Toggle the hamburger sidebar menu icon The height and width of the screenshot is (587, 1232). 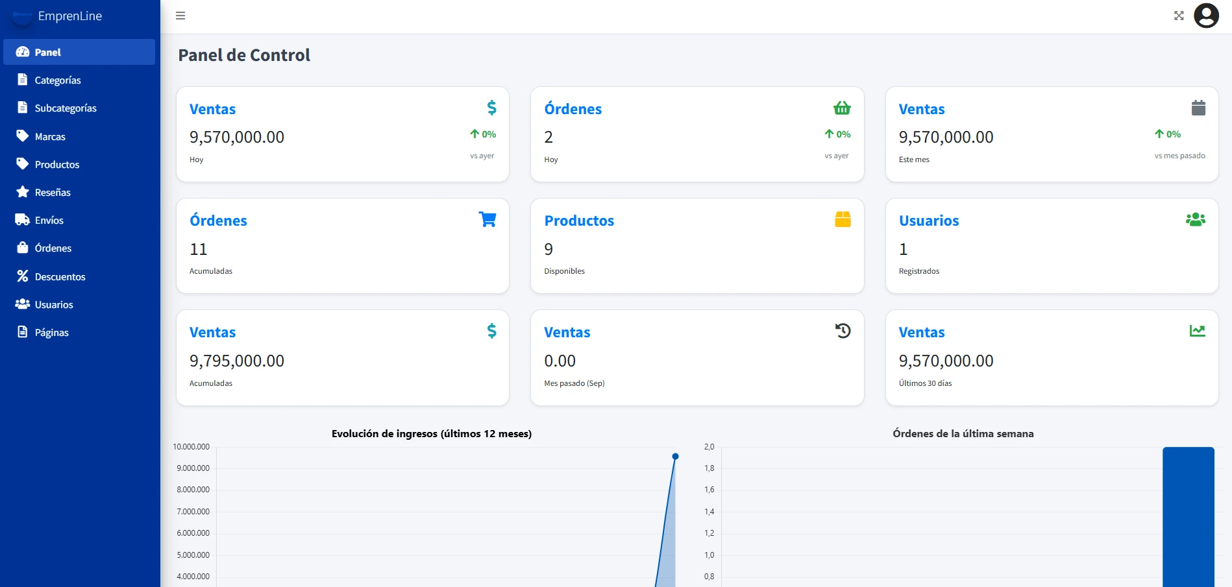tap(180, 16)
